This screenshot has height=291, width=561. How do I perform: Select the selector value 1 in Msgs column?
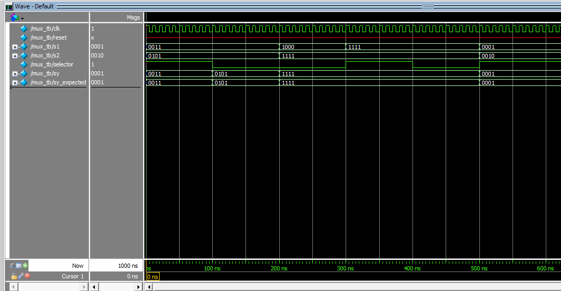93,64
